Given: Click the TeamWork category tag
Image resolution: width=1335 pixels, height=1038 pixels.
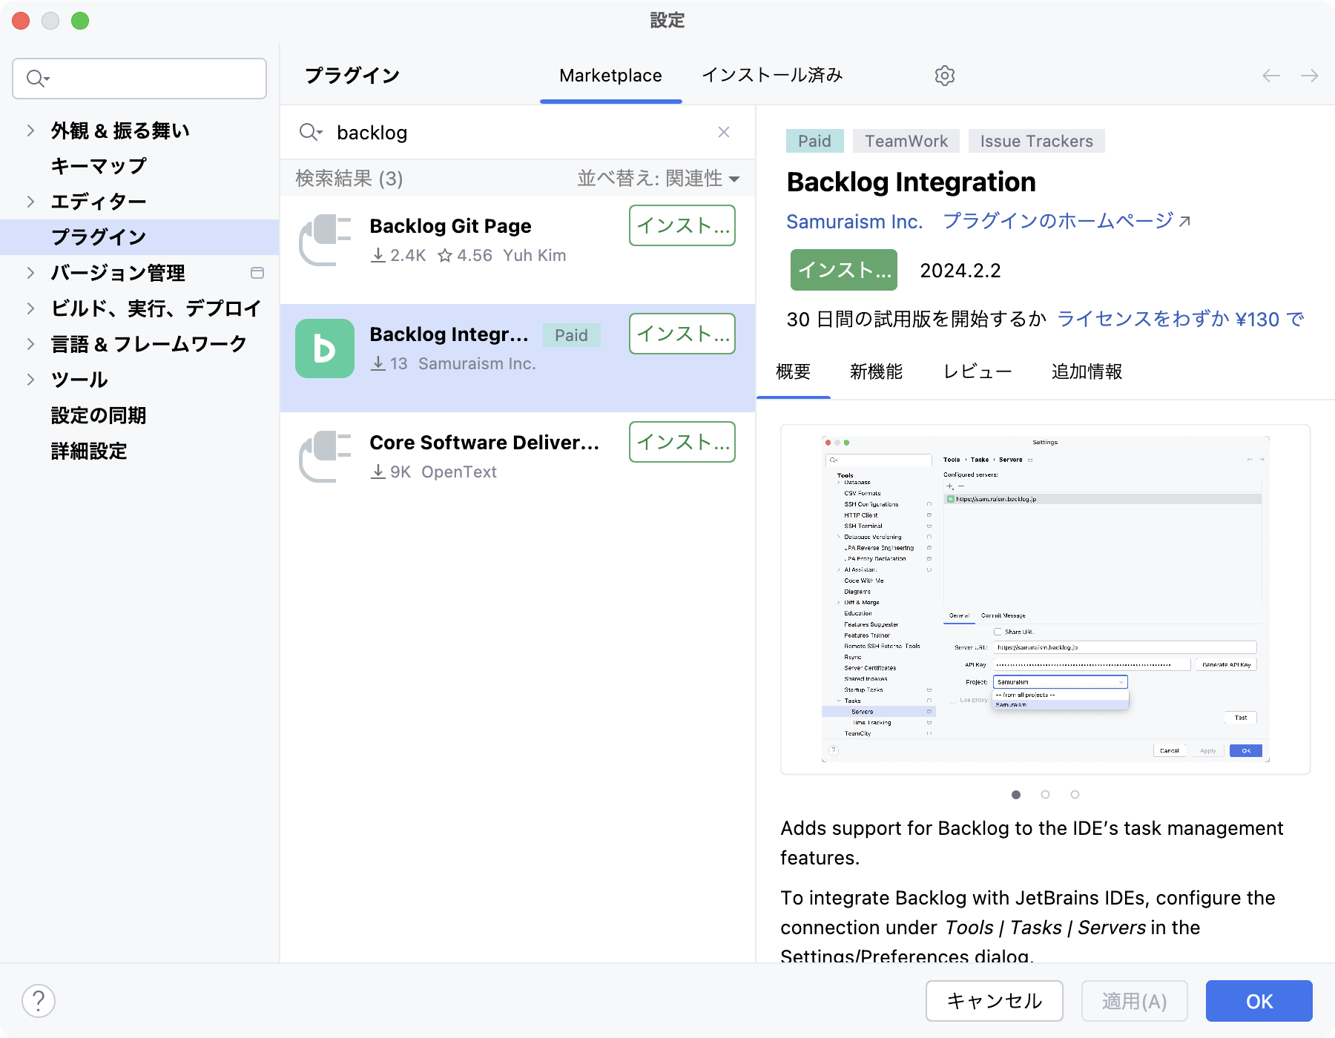Looking at the screenshot, I should (x=906, y=141).
